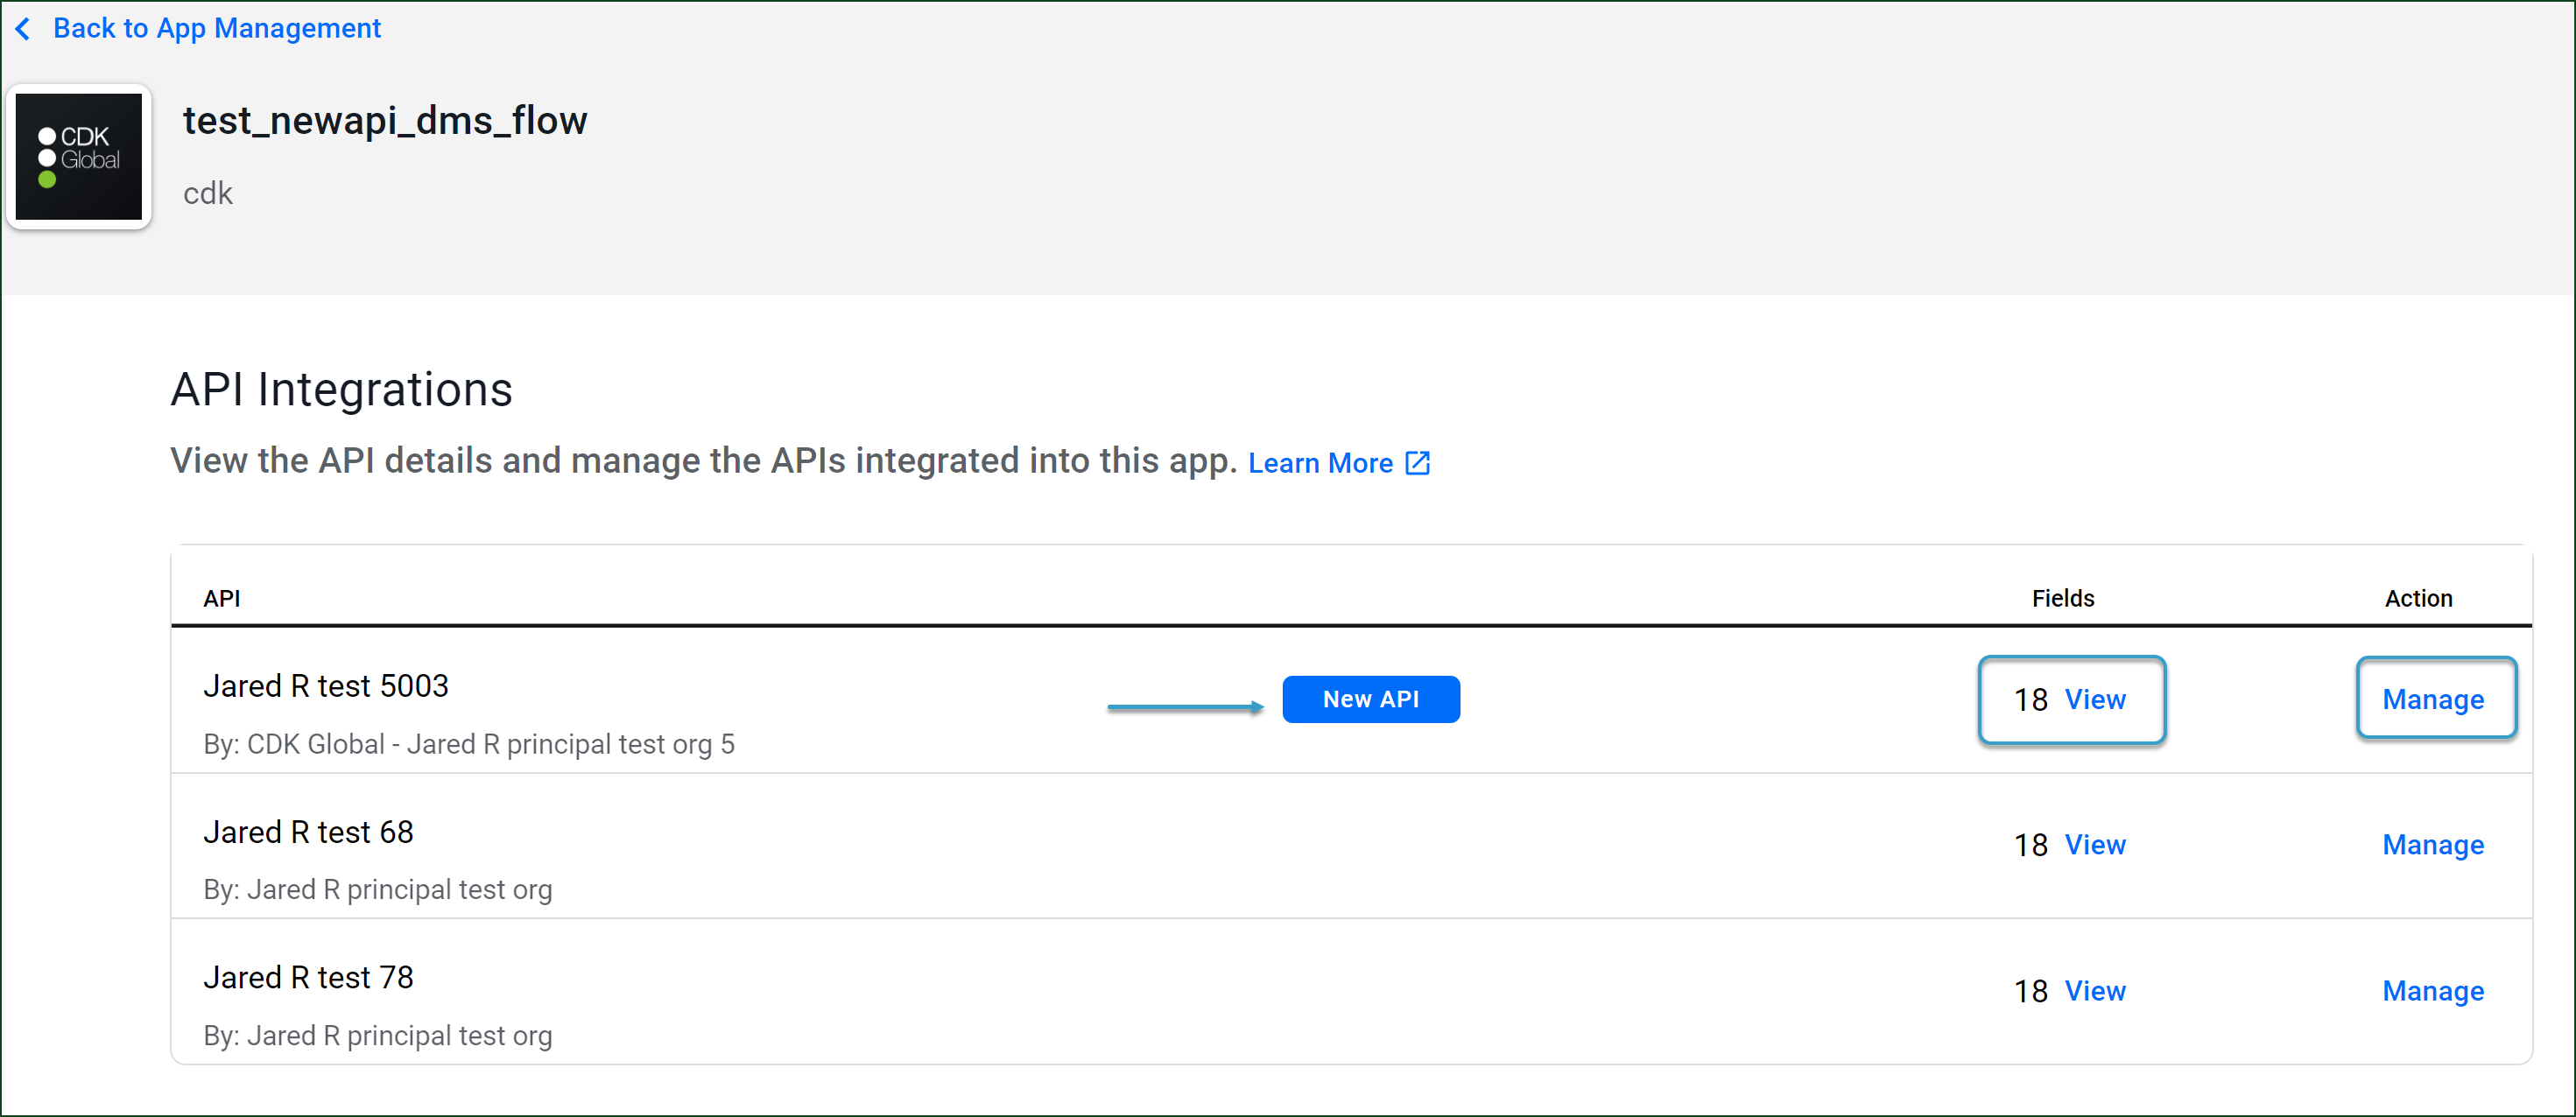Manage the Jared R test 5003 API

tap(2433, 699)
